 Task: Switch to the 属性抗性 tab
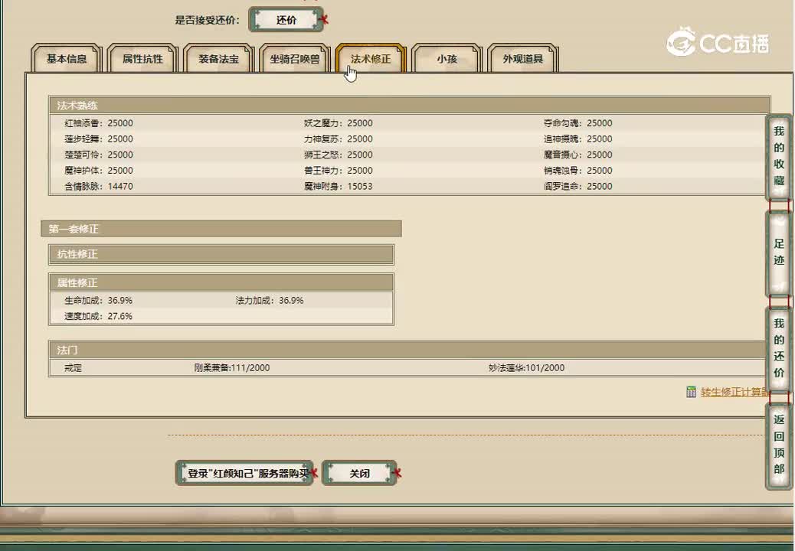[x=142, y=59]
